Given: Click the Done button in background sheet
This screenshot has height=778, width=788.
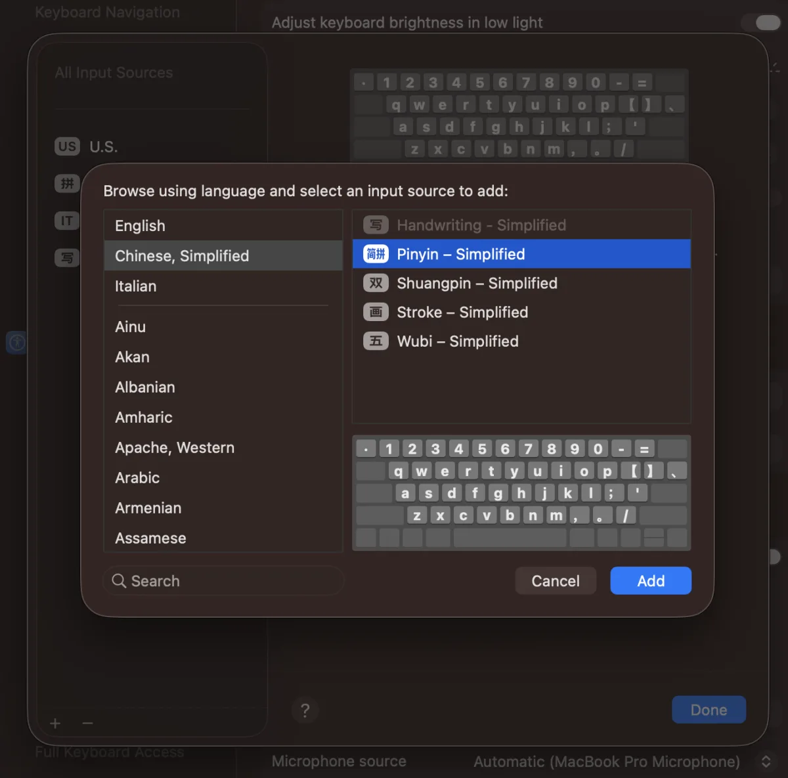Looking at the screenshot, I should [x=709, y=710].
